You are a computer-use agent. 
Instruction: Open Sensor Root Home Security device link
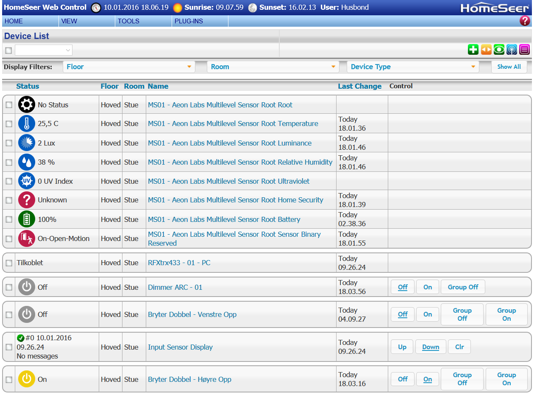tap(235, 200)
